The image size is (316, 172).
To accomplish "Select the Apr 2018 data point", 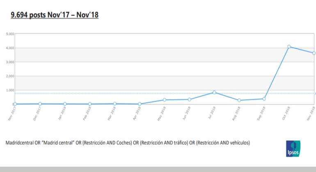I will [140, 104].
